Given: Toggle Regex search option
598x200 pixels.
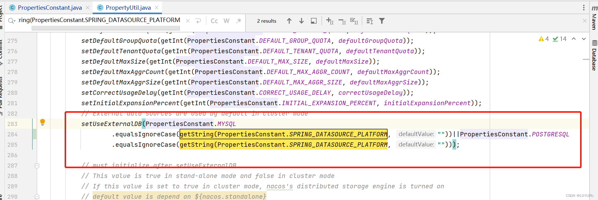Looking at the screenshot, I should (239, 21).
